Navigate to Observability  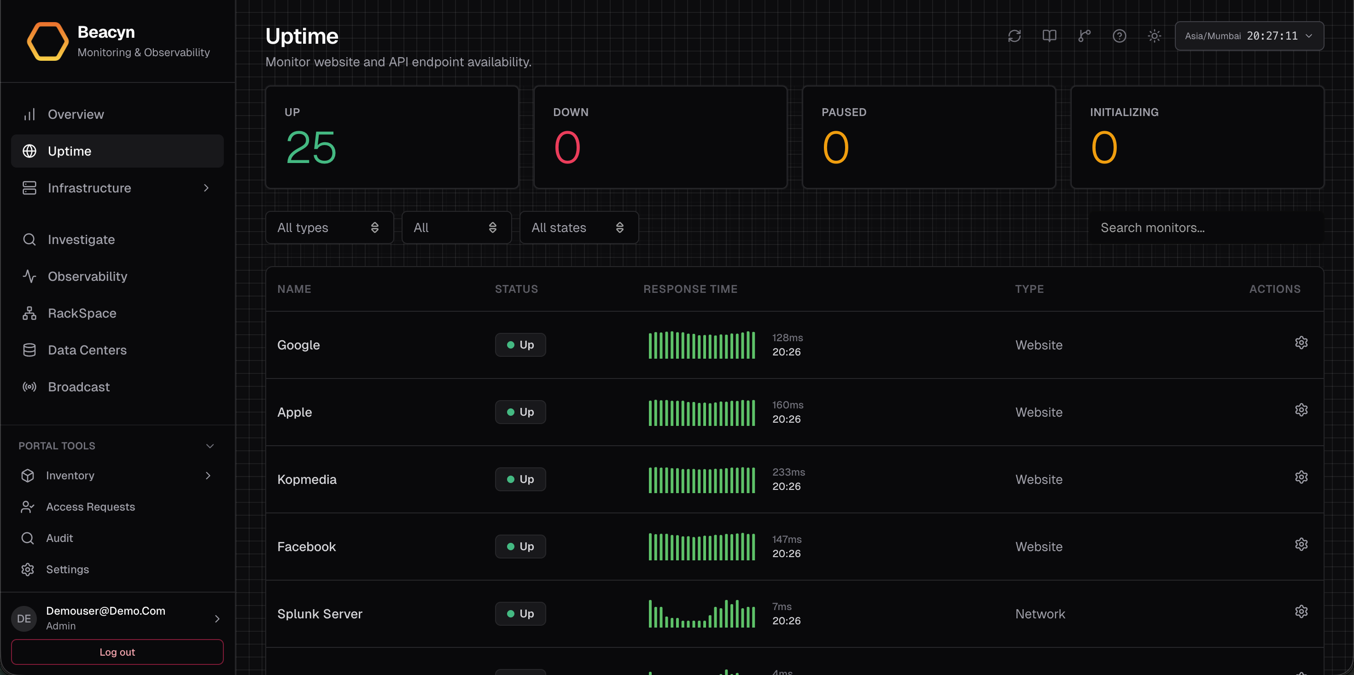click(x=117, y=276)
